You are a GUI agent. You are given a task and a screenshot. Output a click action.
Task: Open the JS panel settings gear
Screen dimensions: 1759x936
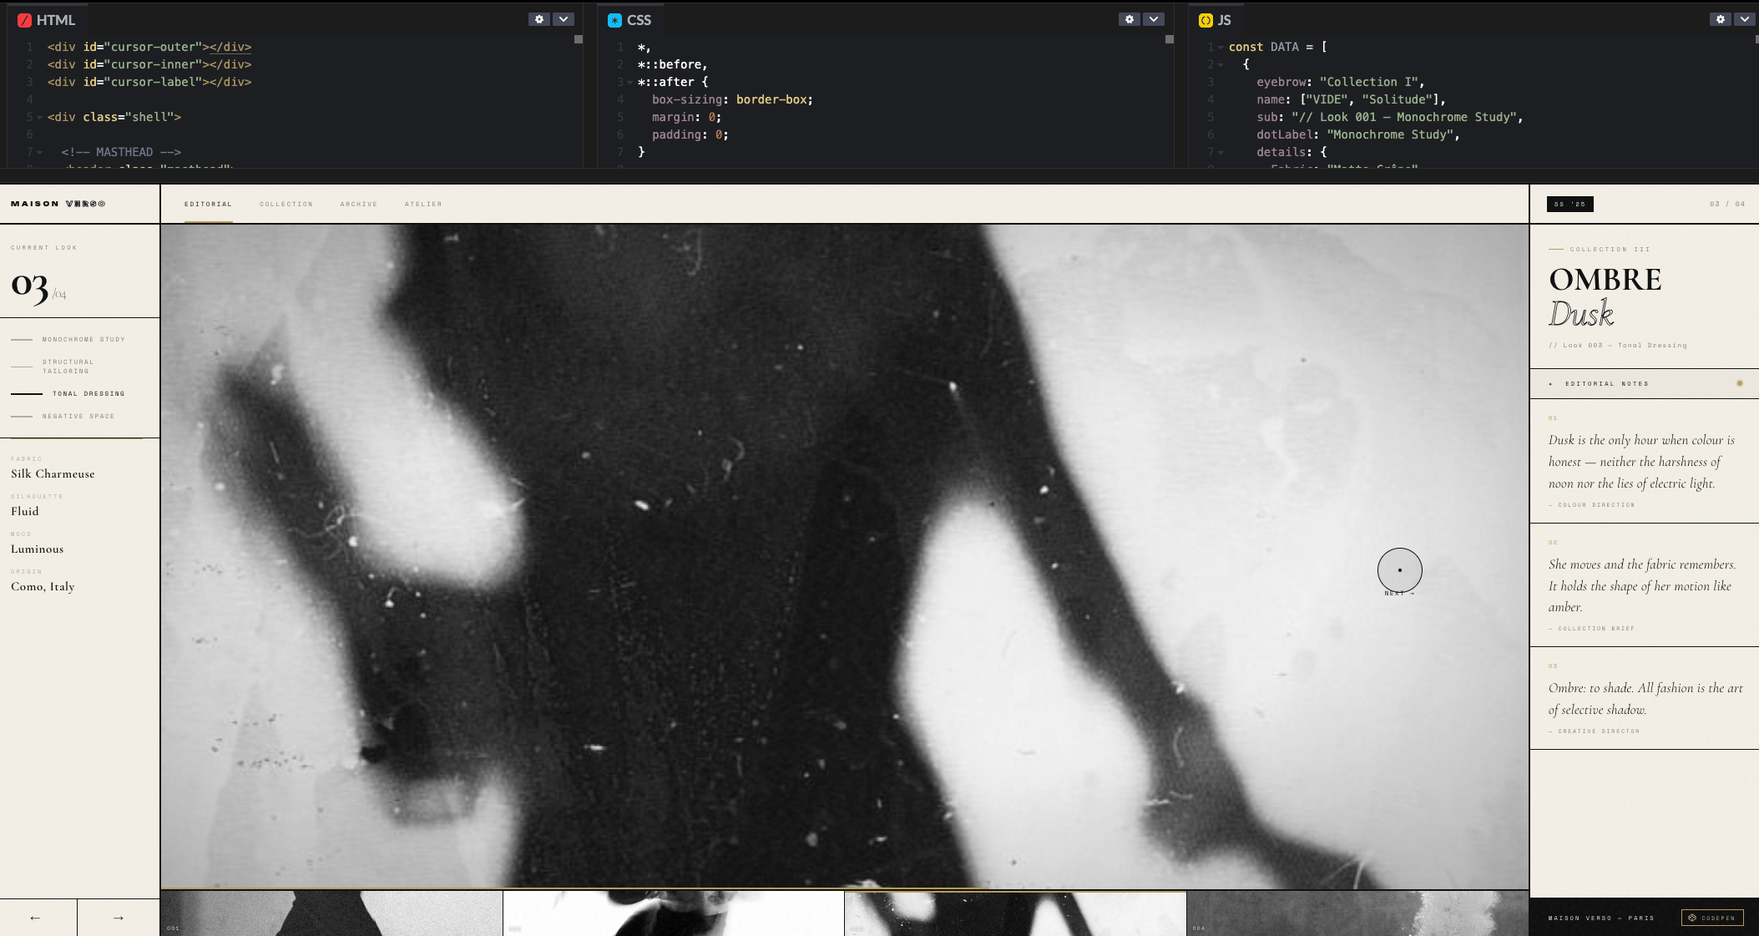point(1720,19)
